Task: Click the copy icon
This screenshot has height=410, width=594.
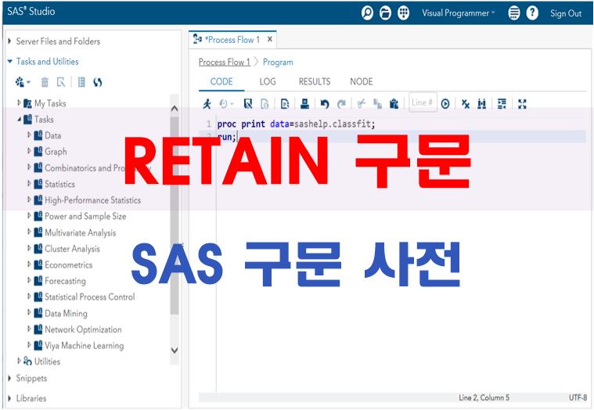Action: pyautogui.click(x=377, y=104)
